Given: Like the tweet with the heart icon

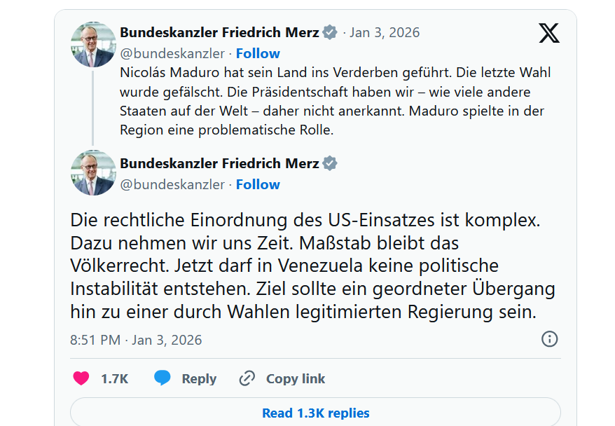Looking at the screenshot, I should 81,378.
